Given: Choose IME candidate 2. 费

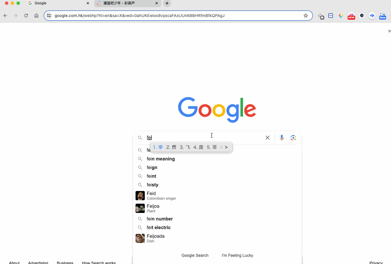Looking at the screenshot, I should pos(171,147).
